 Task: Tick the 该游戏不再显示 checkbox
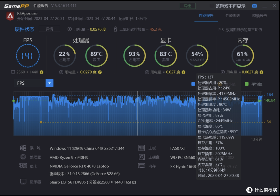click(212, 6)
